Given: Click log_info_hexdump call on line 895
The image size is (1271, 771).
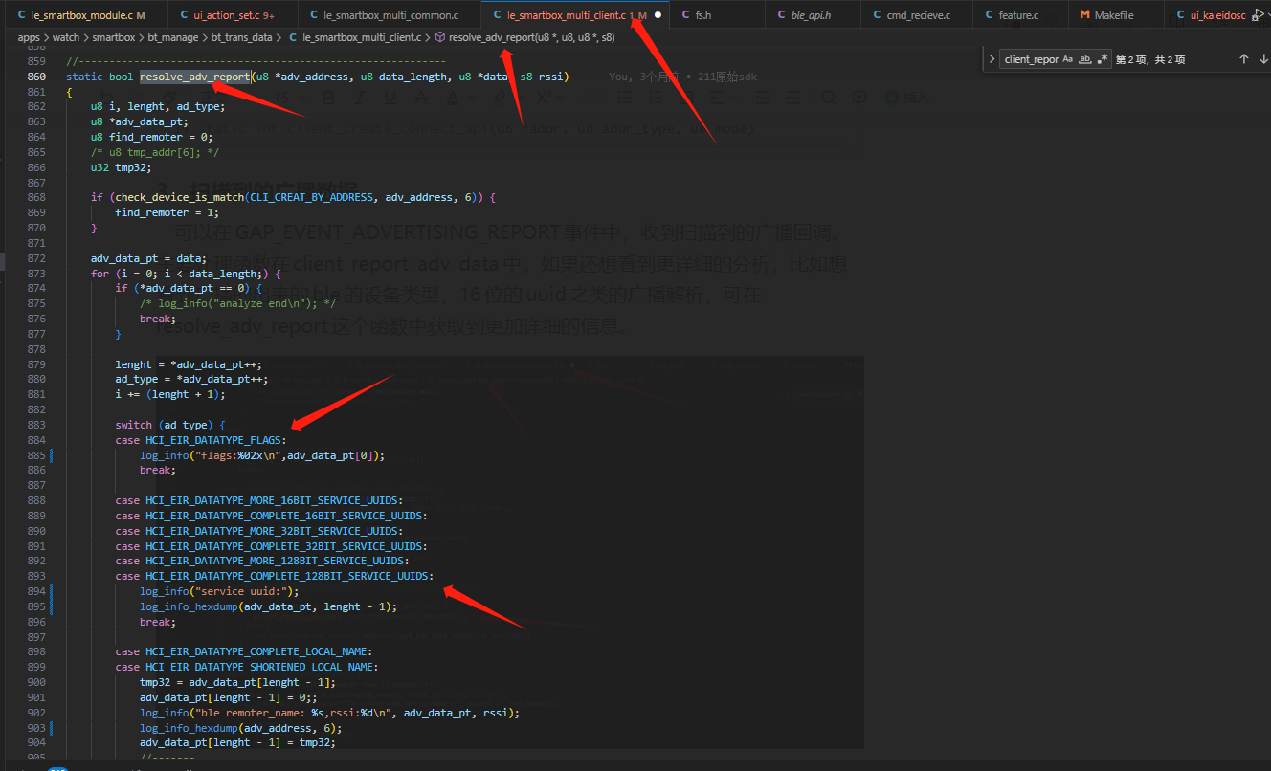Looking at the screenshot, I should click(268, 606).
